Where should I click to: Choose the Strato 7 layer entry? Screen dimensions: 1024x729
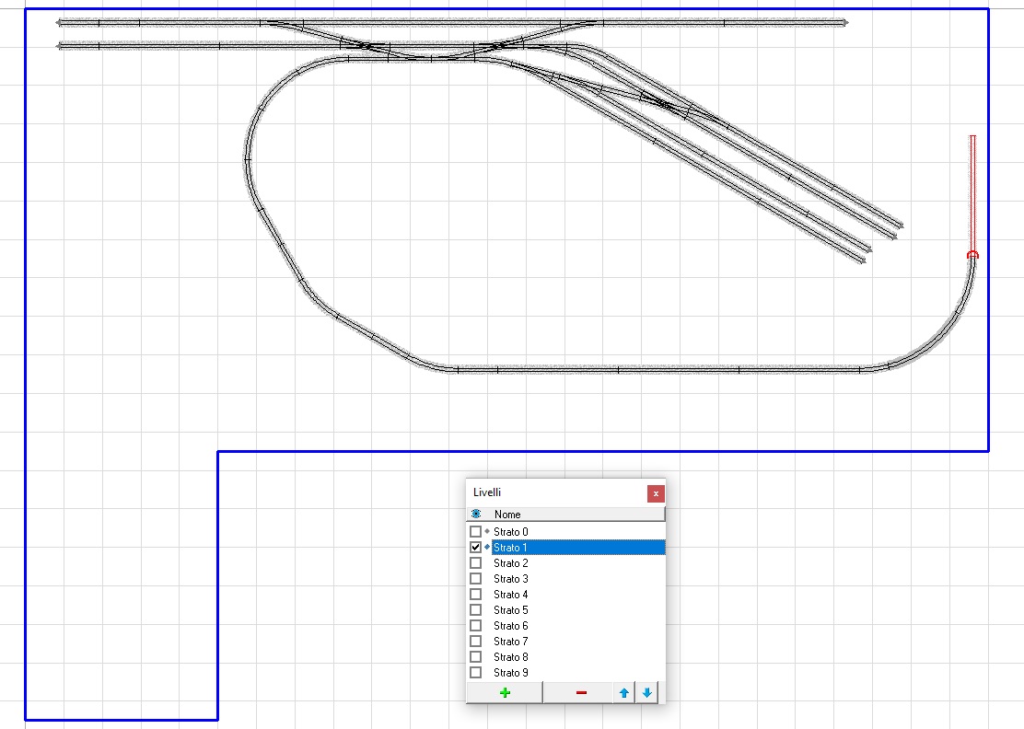pyautogui.click(x=510, y=642)
